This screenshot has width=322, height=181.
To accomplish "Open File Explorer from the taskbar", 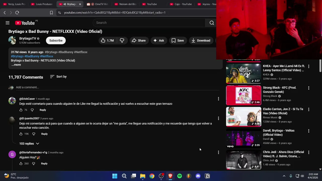I will 143,176.
